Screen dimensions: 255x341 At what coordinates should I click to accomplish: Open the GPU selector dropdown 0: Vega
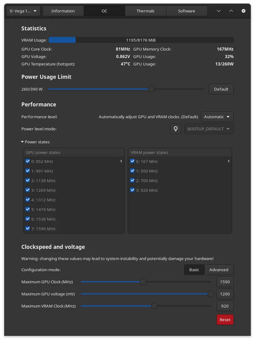[23, 11]
